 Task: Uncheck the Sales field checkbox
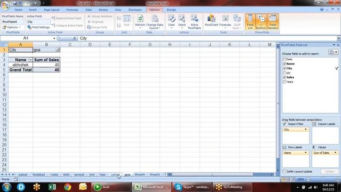coord(285,77)
